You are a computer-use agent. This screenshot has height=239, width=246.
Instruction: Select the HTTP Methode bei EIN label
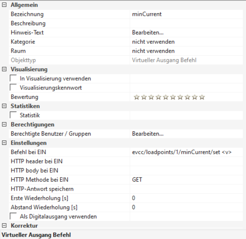(39, 180)
